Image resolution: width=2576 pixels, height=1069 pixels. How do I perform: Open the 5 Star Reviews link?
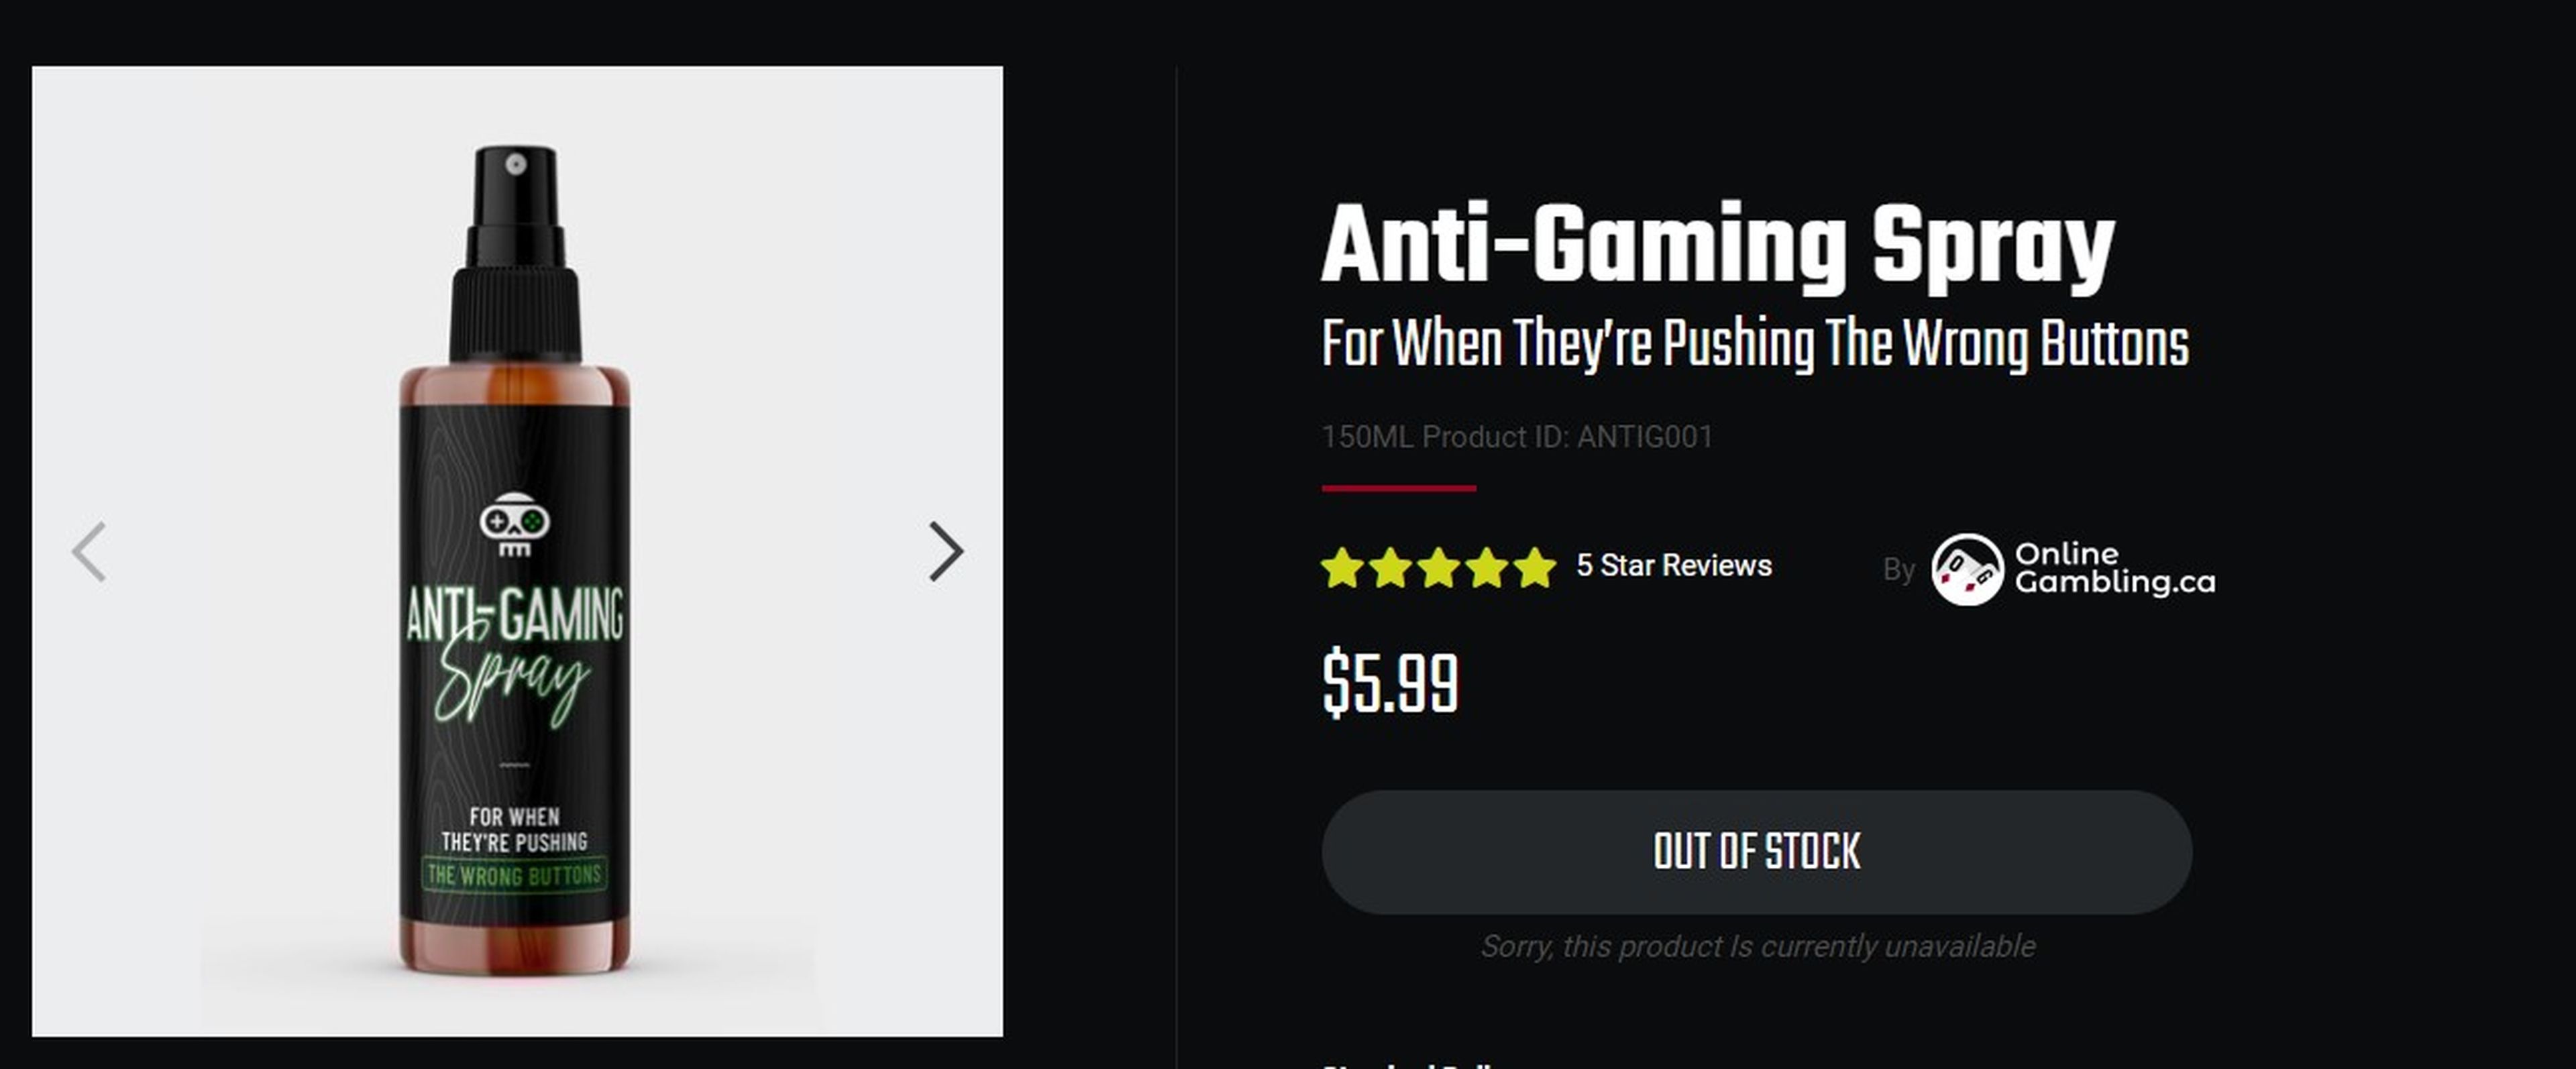[x=1673, y=566]
